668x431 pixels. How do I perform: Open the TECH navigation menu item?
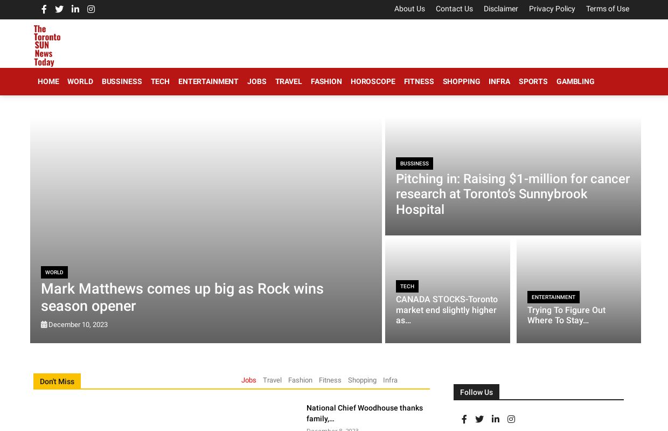(x=160, y=82)
